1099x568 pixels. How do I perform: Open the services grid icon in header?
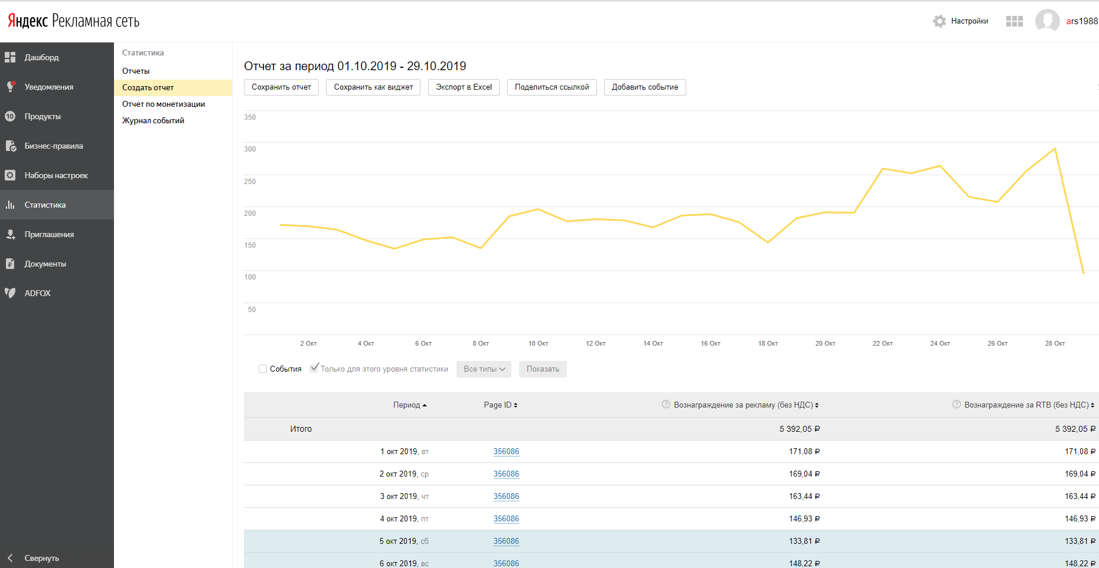pyautogui.click(x=1014, y=21)
